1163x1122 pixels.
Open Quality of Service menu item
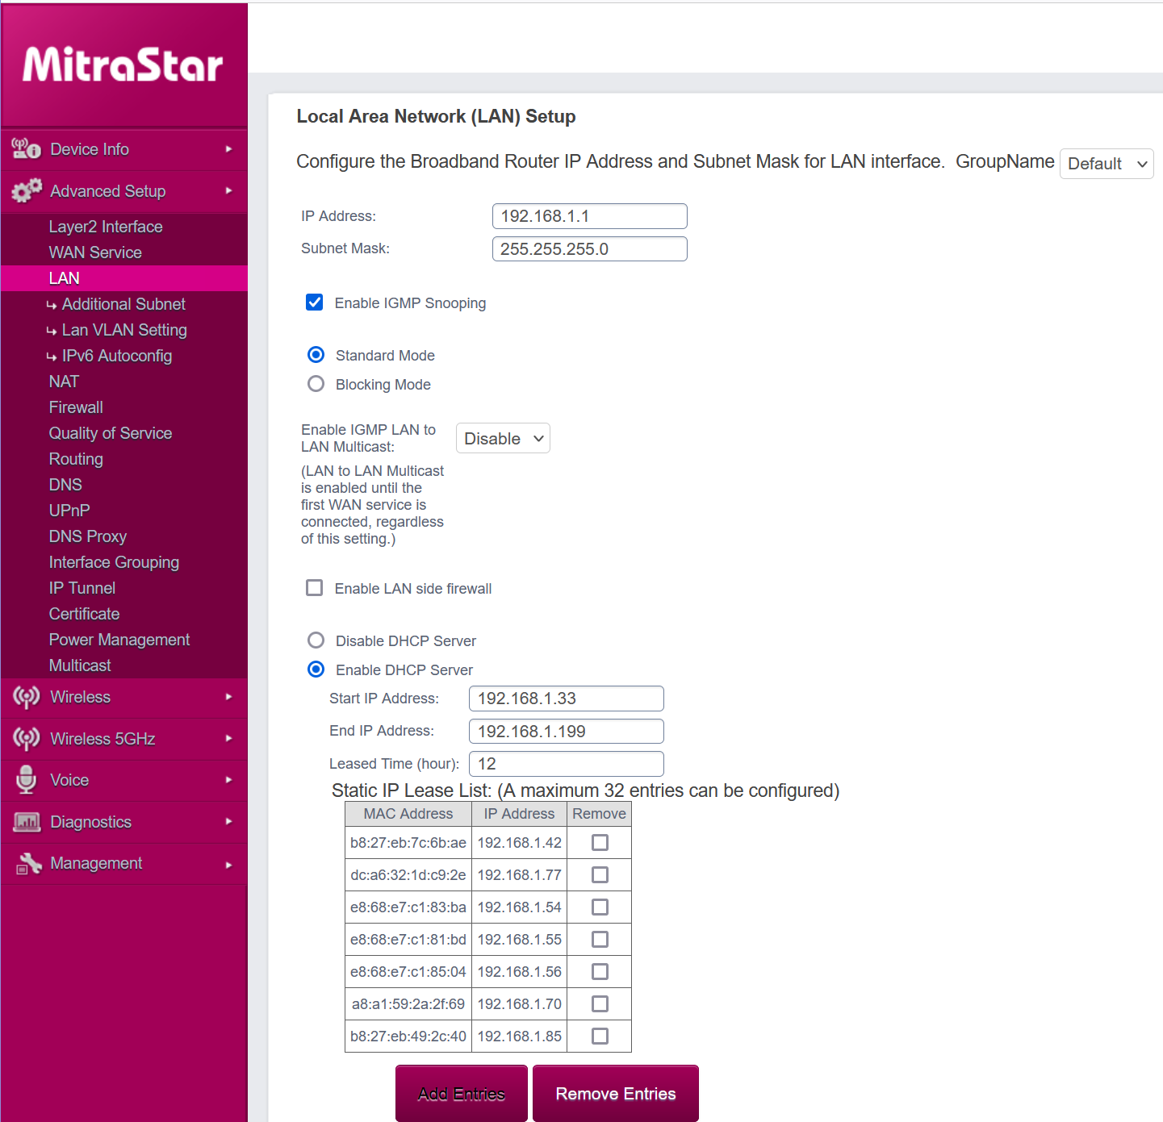click(x=111, y=433)
